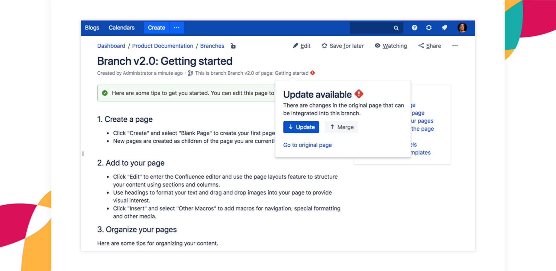This screenshot has width=556, height=271.
Task: Open the Calendars menu item
Action: tap(121, 28)
